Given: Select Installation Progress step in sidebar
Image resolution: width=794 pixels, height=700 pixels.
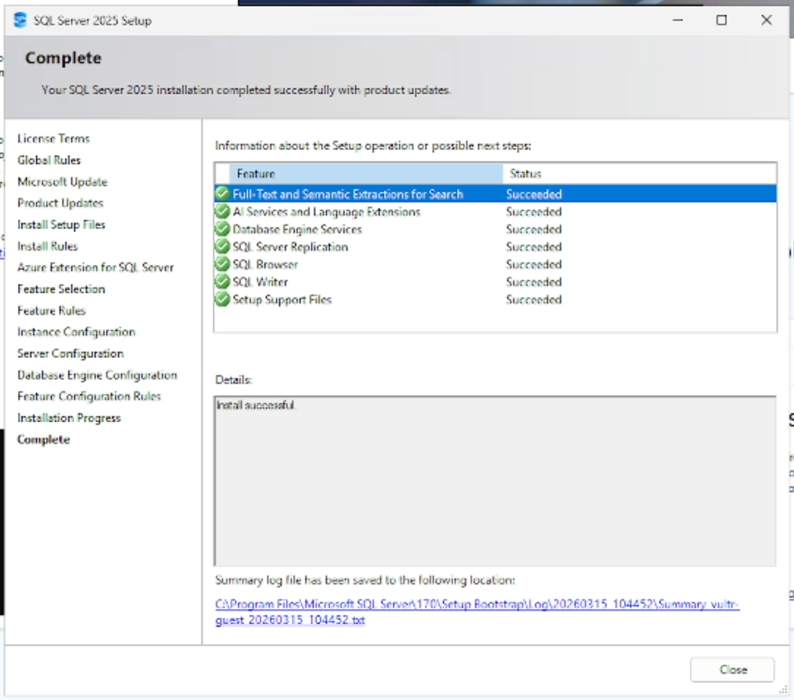Looking at the screenshot, I should [69, 418].
